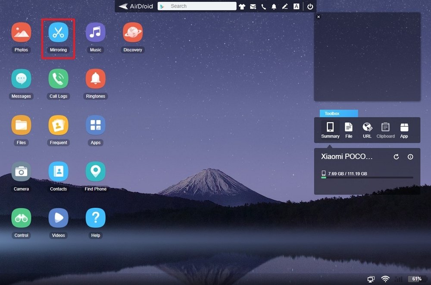Open the Apps grid icon
This screenshot has height=285, width=431.
point(95,125)
